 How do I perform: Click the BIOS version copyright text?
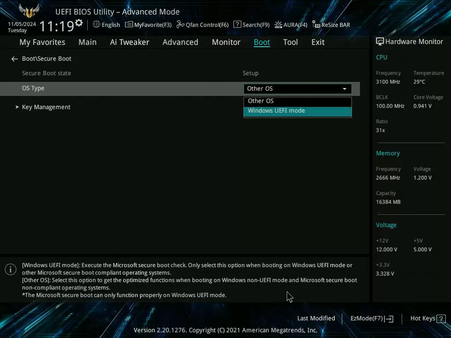(225, 330)
